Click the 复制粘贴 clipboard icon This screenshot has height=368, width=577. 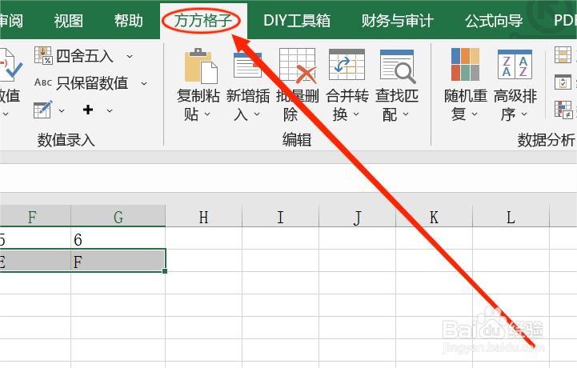pyautogui.click(x=201, y=66)
